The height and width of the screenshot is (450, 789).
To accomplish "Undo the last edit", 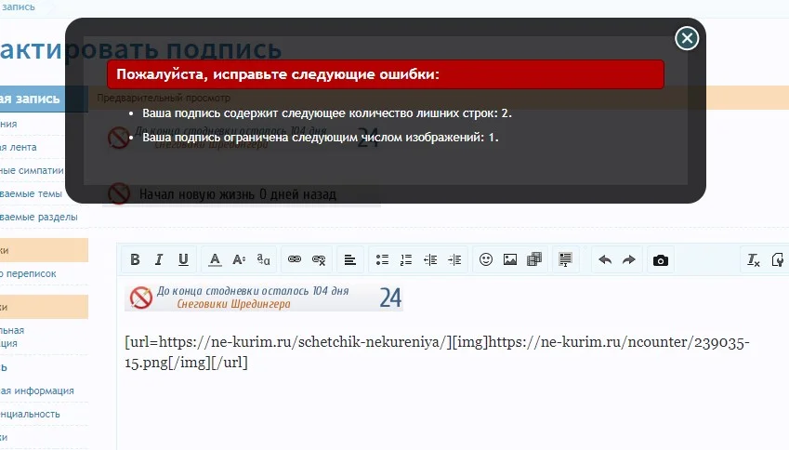I will [605, 259].
